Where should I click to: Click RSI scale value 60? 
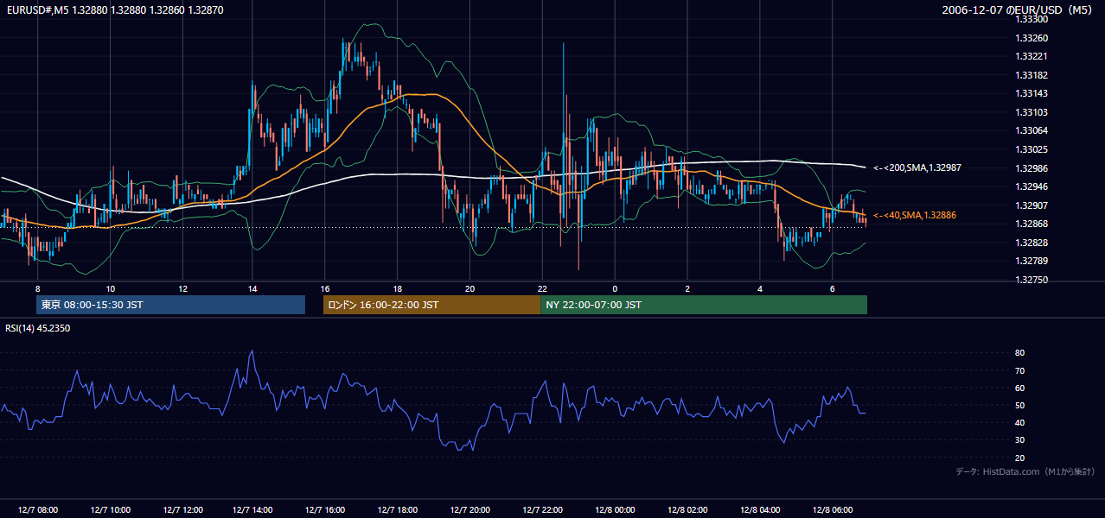click(x=1020, y=388)
